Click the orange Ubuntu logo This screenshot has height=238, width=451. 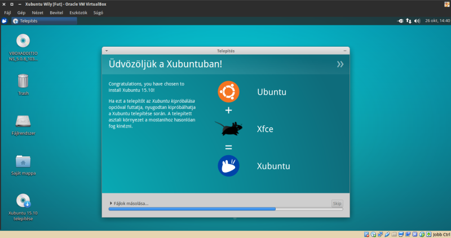(x=228, y=92)
